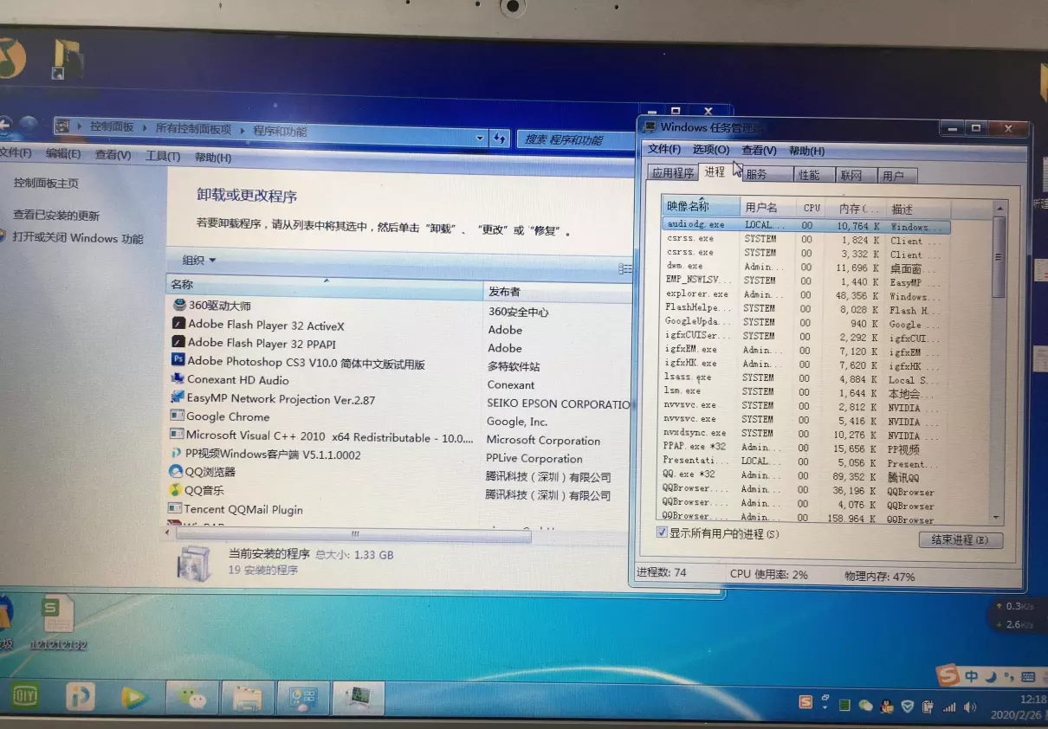
Task: Open the 组织 dropdown menu
Action: [x=198, y=260]
